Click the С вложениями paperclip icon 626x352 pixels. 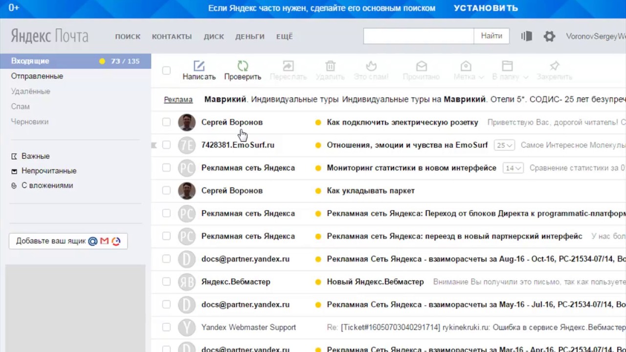click(14, 186)
